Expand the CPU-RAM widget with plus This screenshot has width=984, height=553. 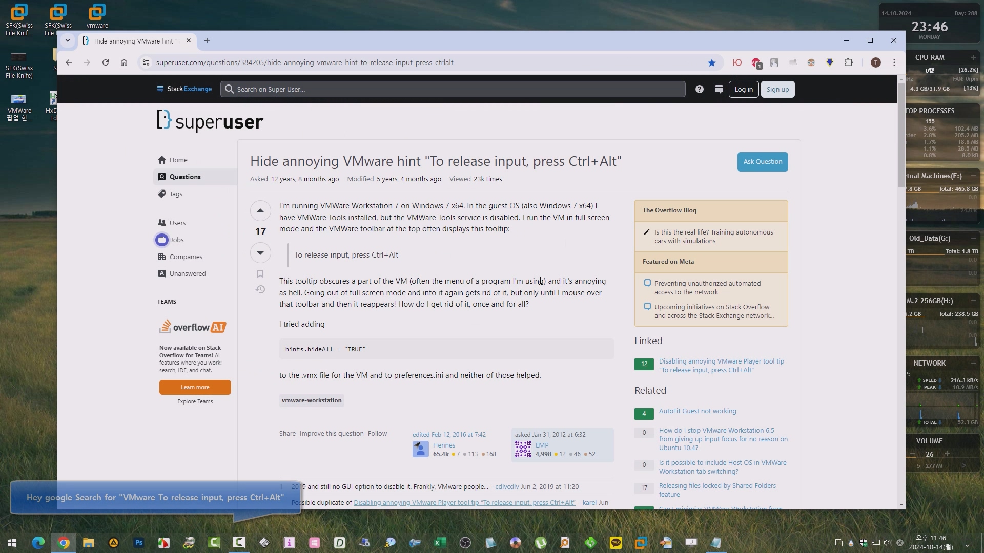(973, 57)
